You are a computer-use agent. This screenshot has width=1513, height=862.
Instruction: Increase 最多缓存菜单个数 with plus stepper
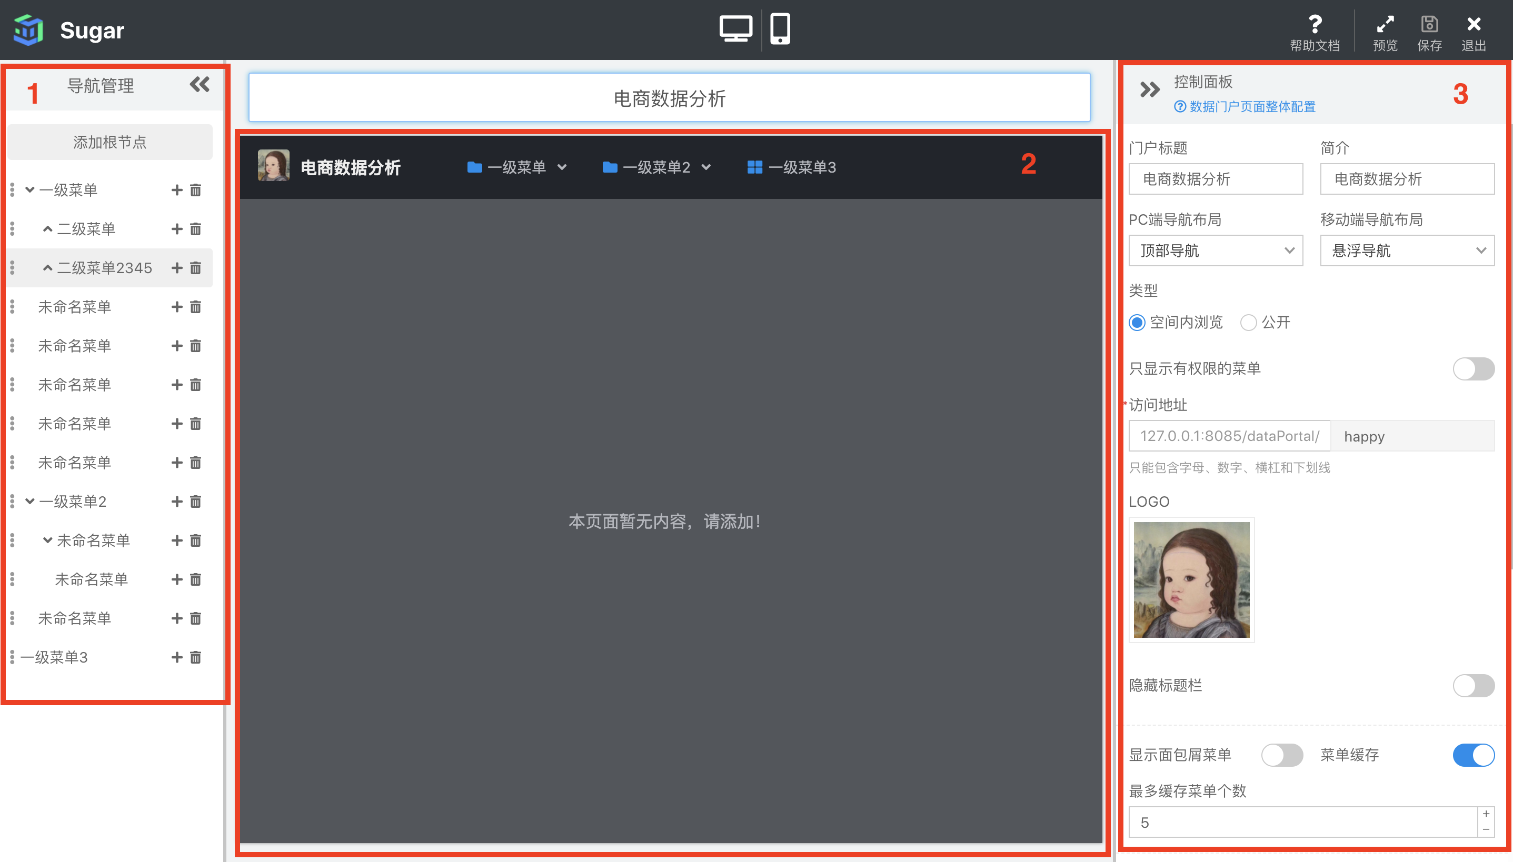(x=1486, y=814)
